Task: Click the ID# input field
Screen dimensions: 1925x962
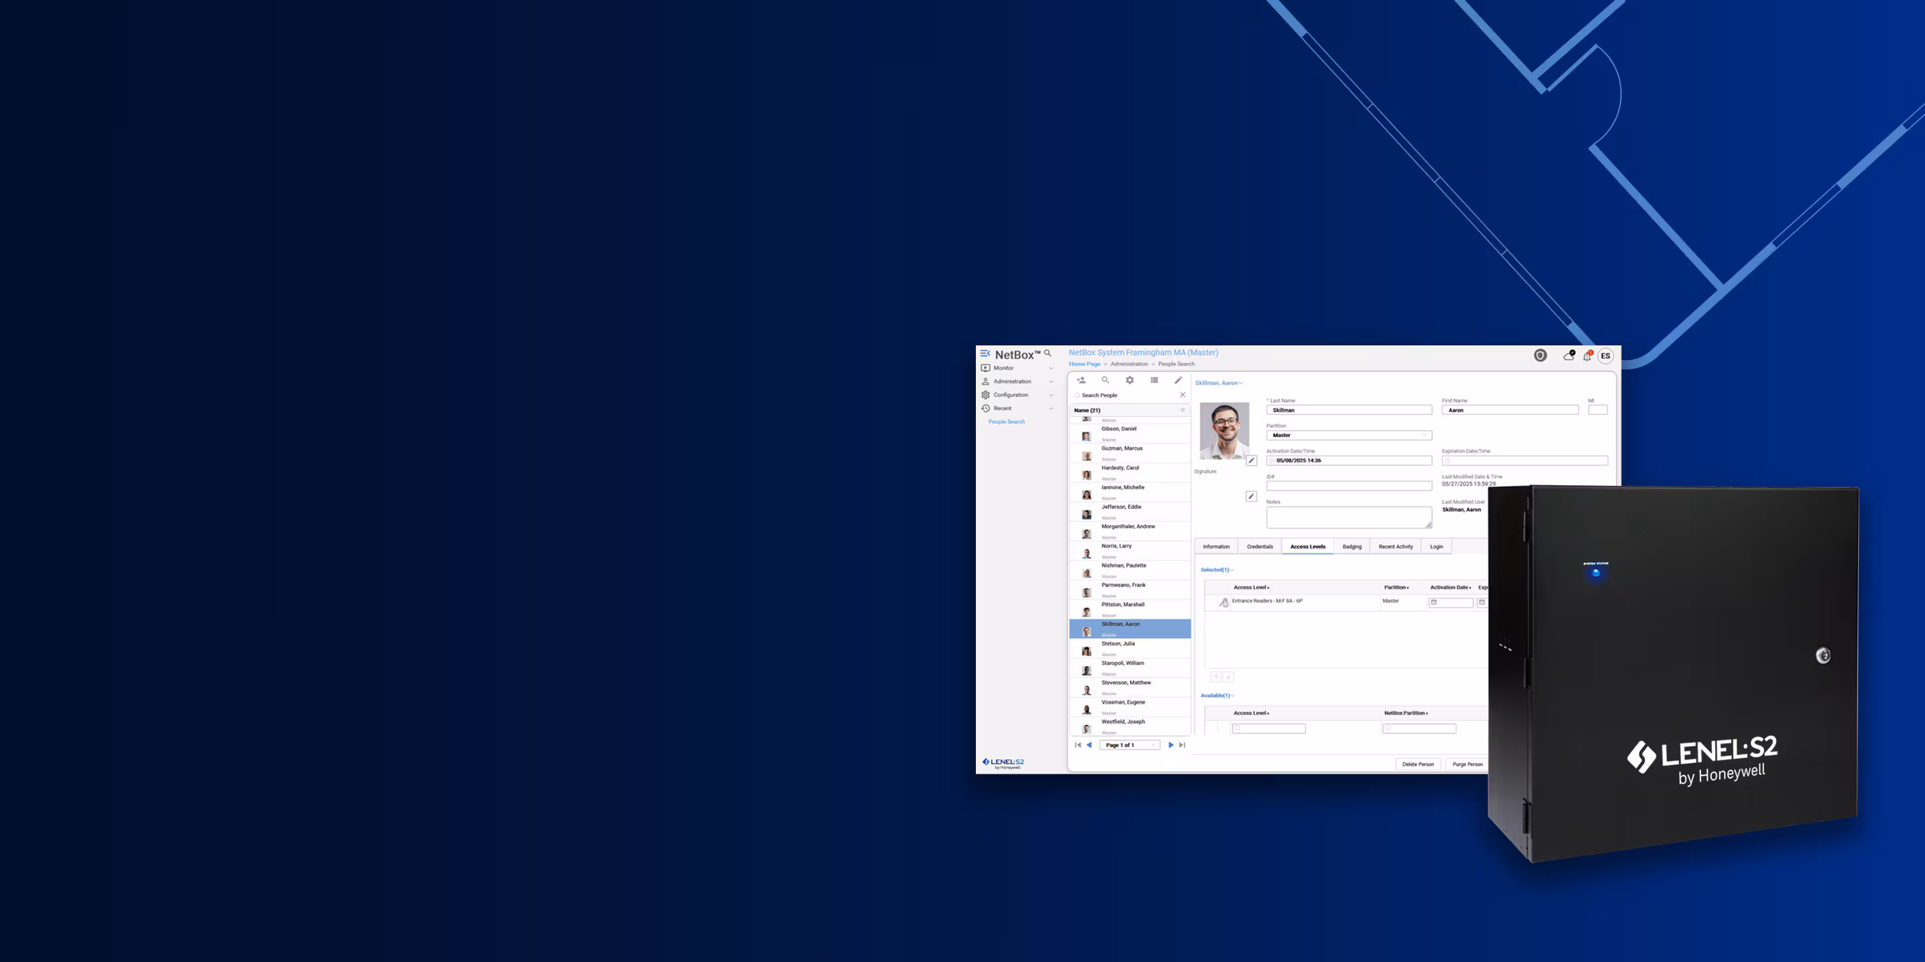Action: click(1349, 486)
